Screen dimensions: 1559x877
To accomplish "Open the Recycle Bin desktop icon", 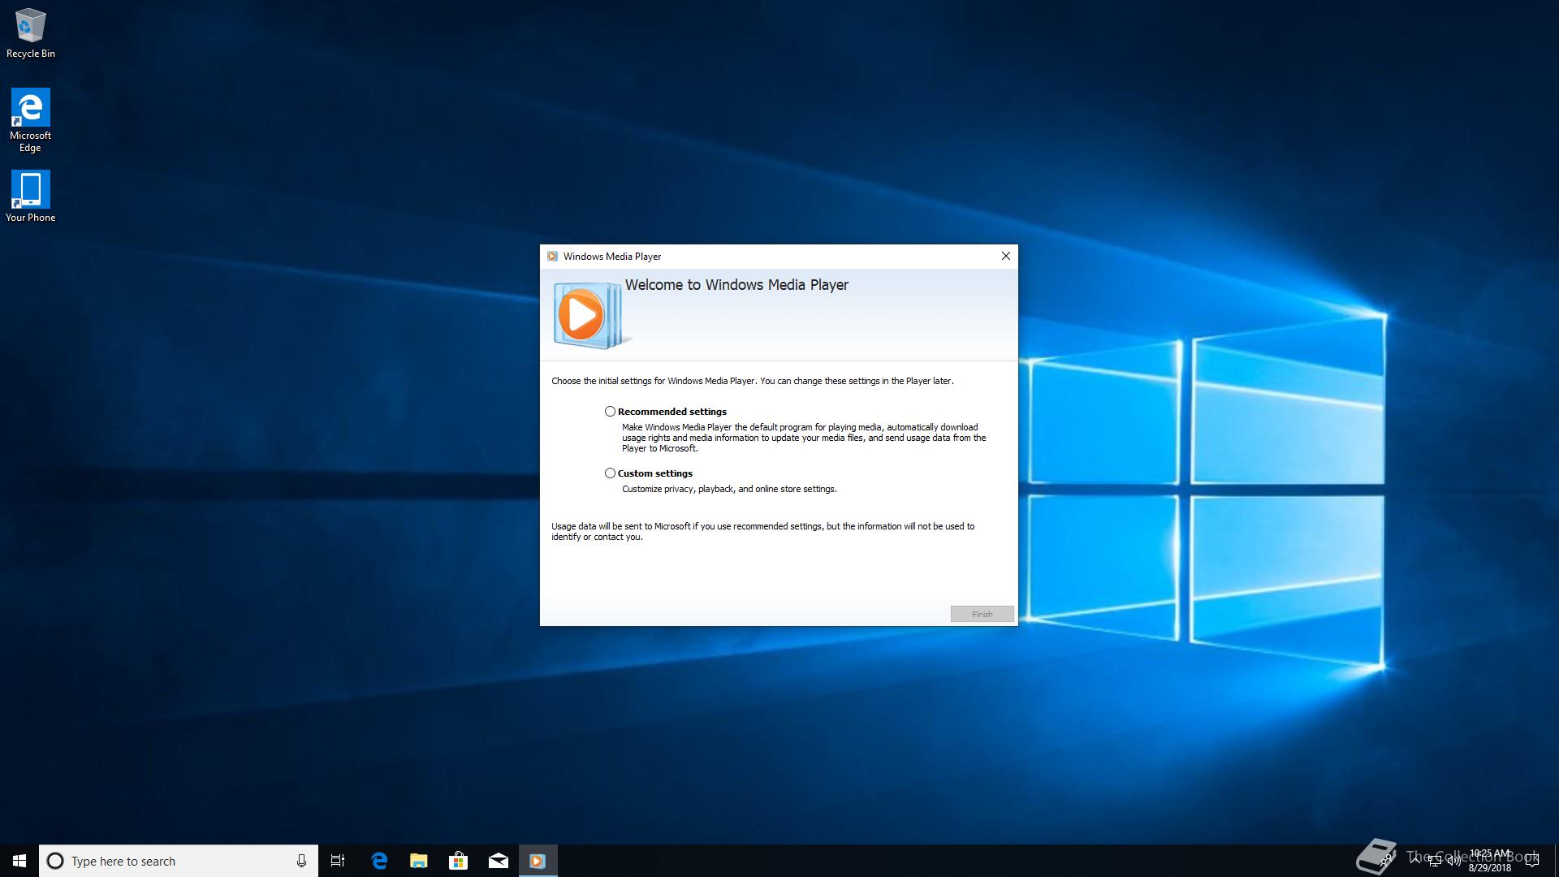I will pyautogui.click(x=31, y=33).
